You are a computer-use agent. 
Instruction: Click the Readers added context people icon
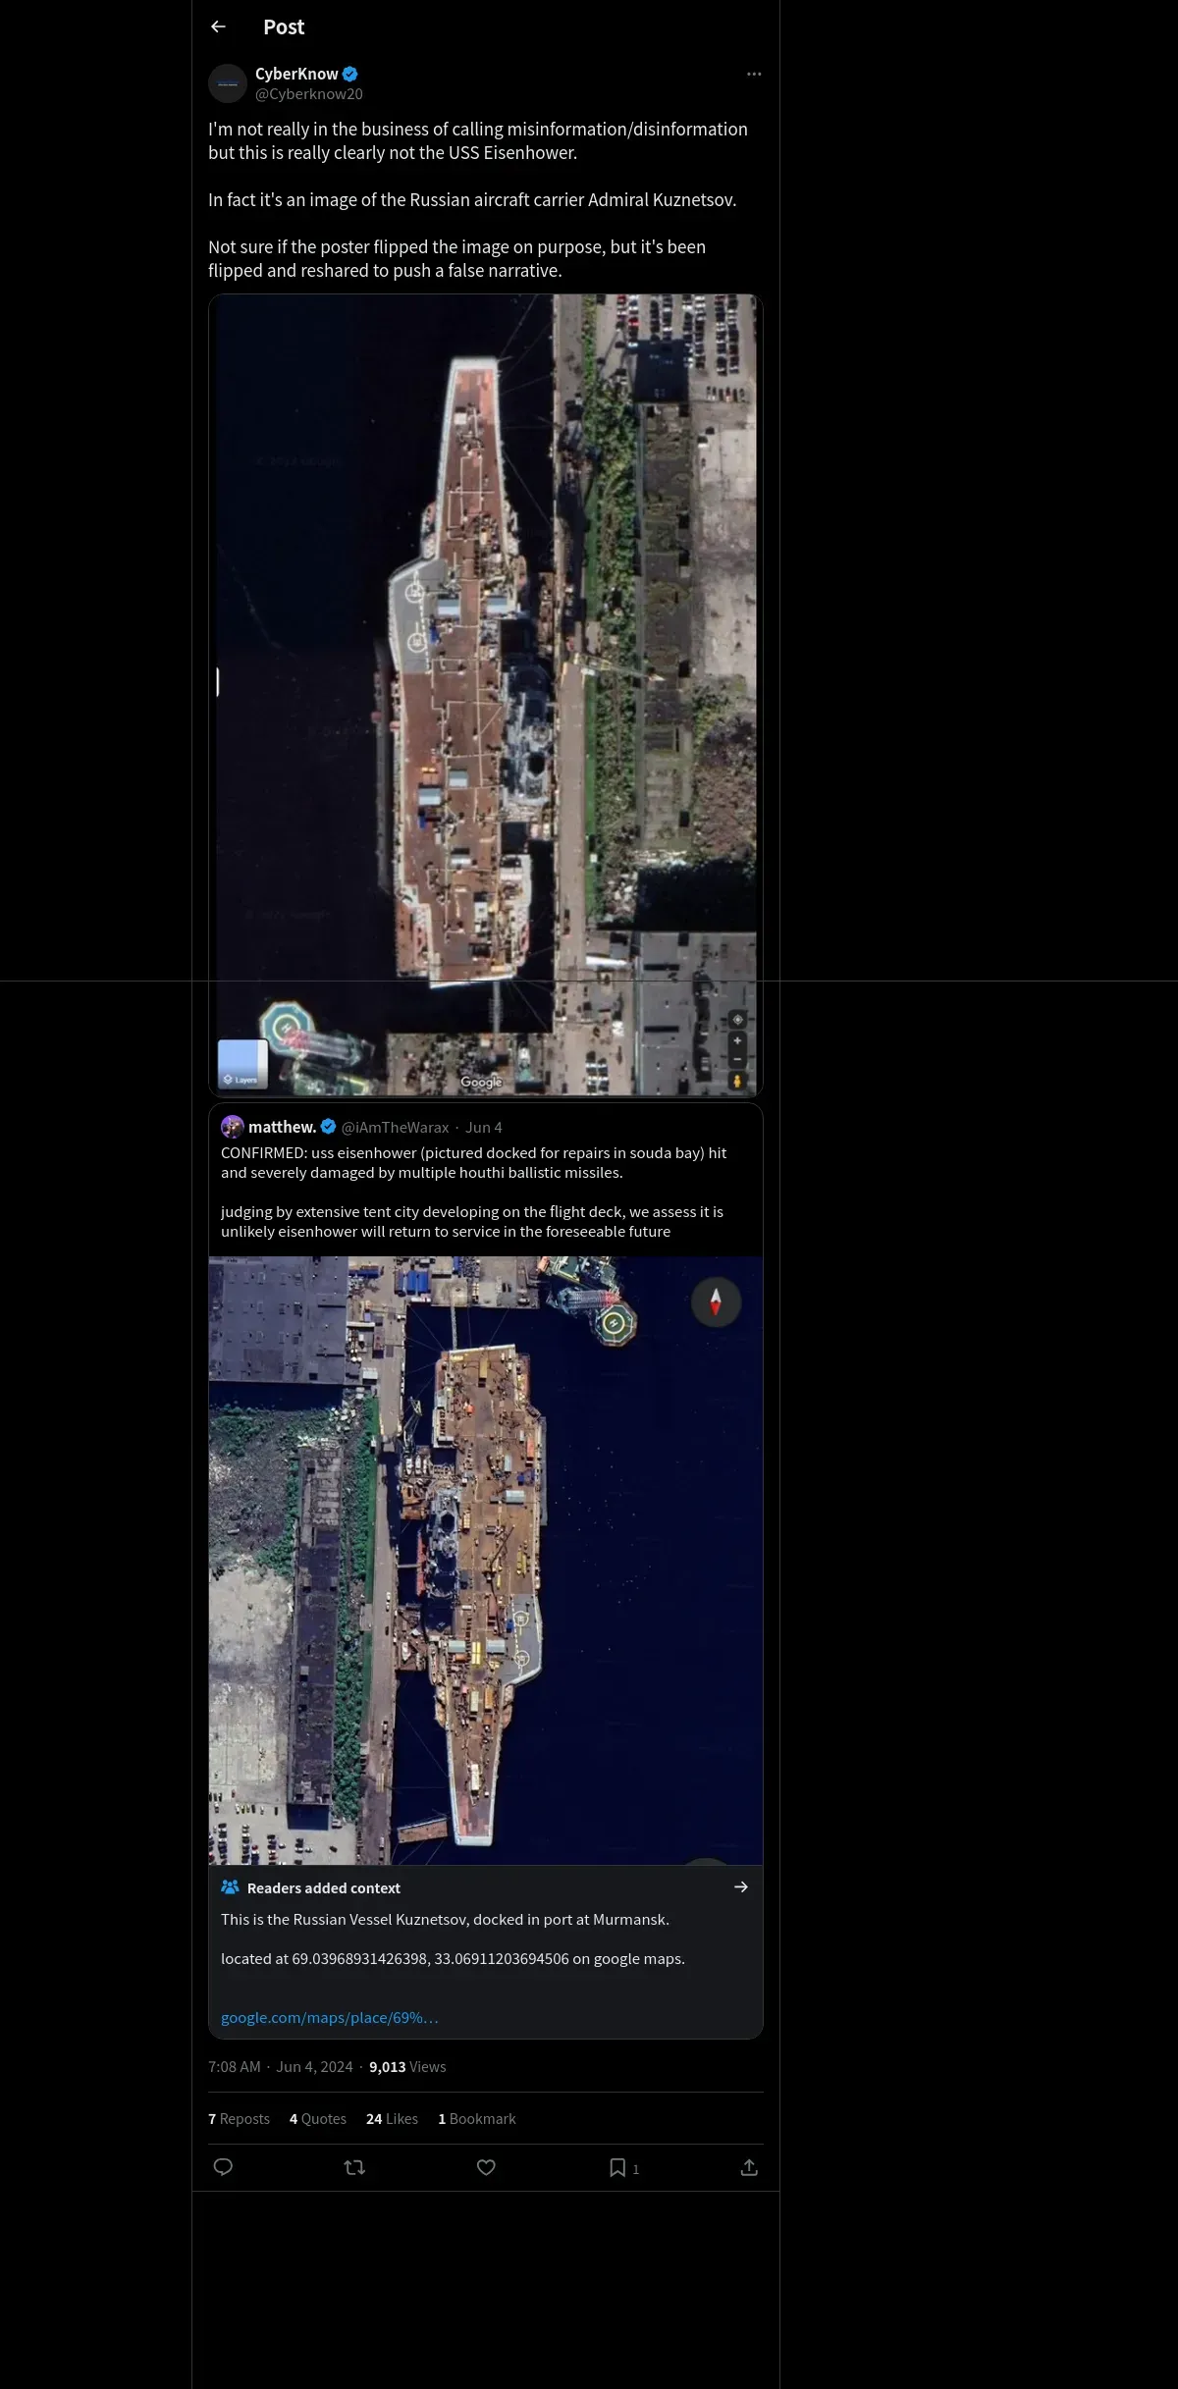click(230, 1886)
